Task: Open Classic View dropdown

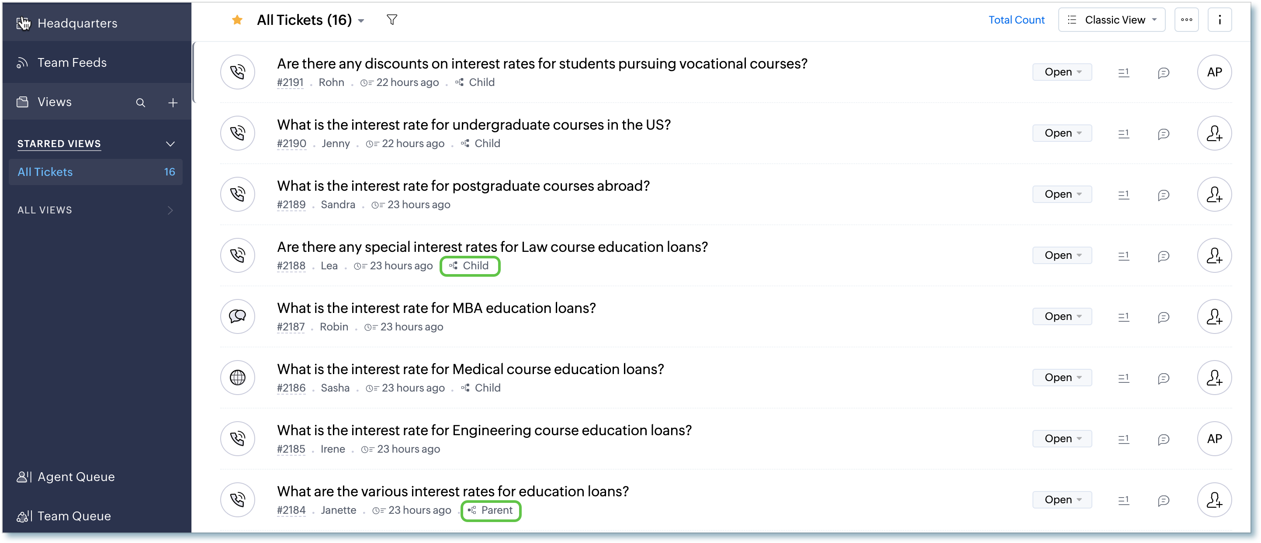Action: 1112,20
